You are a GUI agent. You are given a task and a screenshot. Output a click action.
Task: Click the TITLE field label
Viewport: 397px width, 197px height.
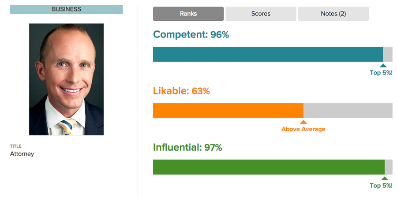(x=16, y=146)
